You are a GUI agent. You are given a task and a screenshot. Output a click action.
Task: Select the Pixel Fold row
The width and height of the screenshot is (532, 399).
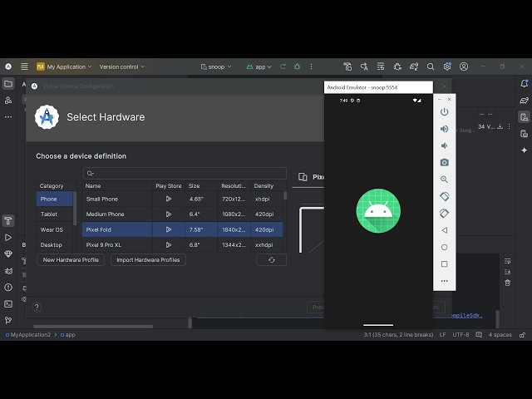(183, 229)
